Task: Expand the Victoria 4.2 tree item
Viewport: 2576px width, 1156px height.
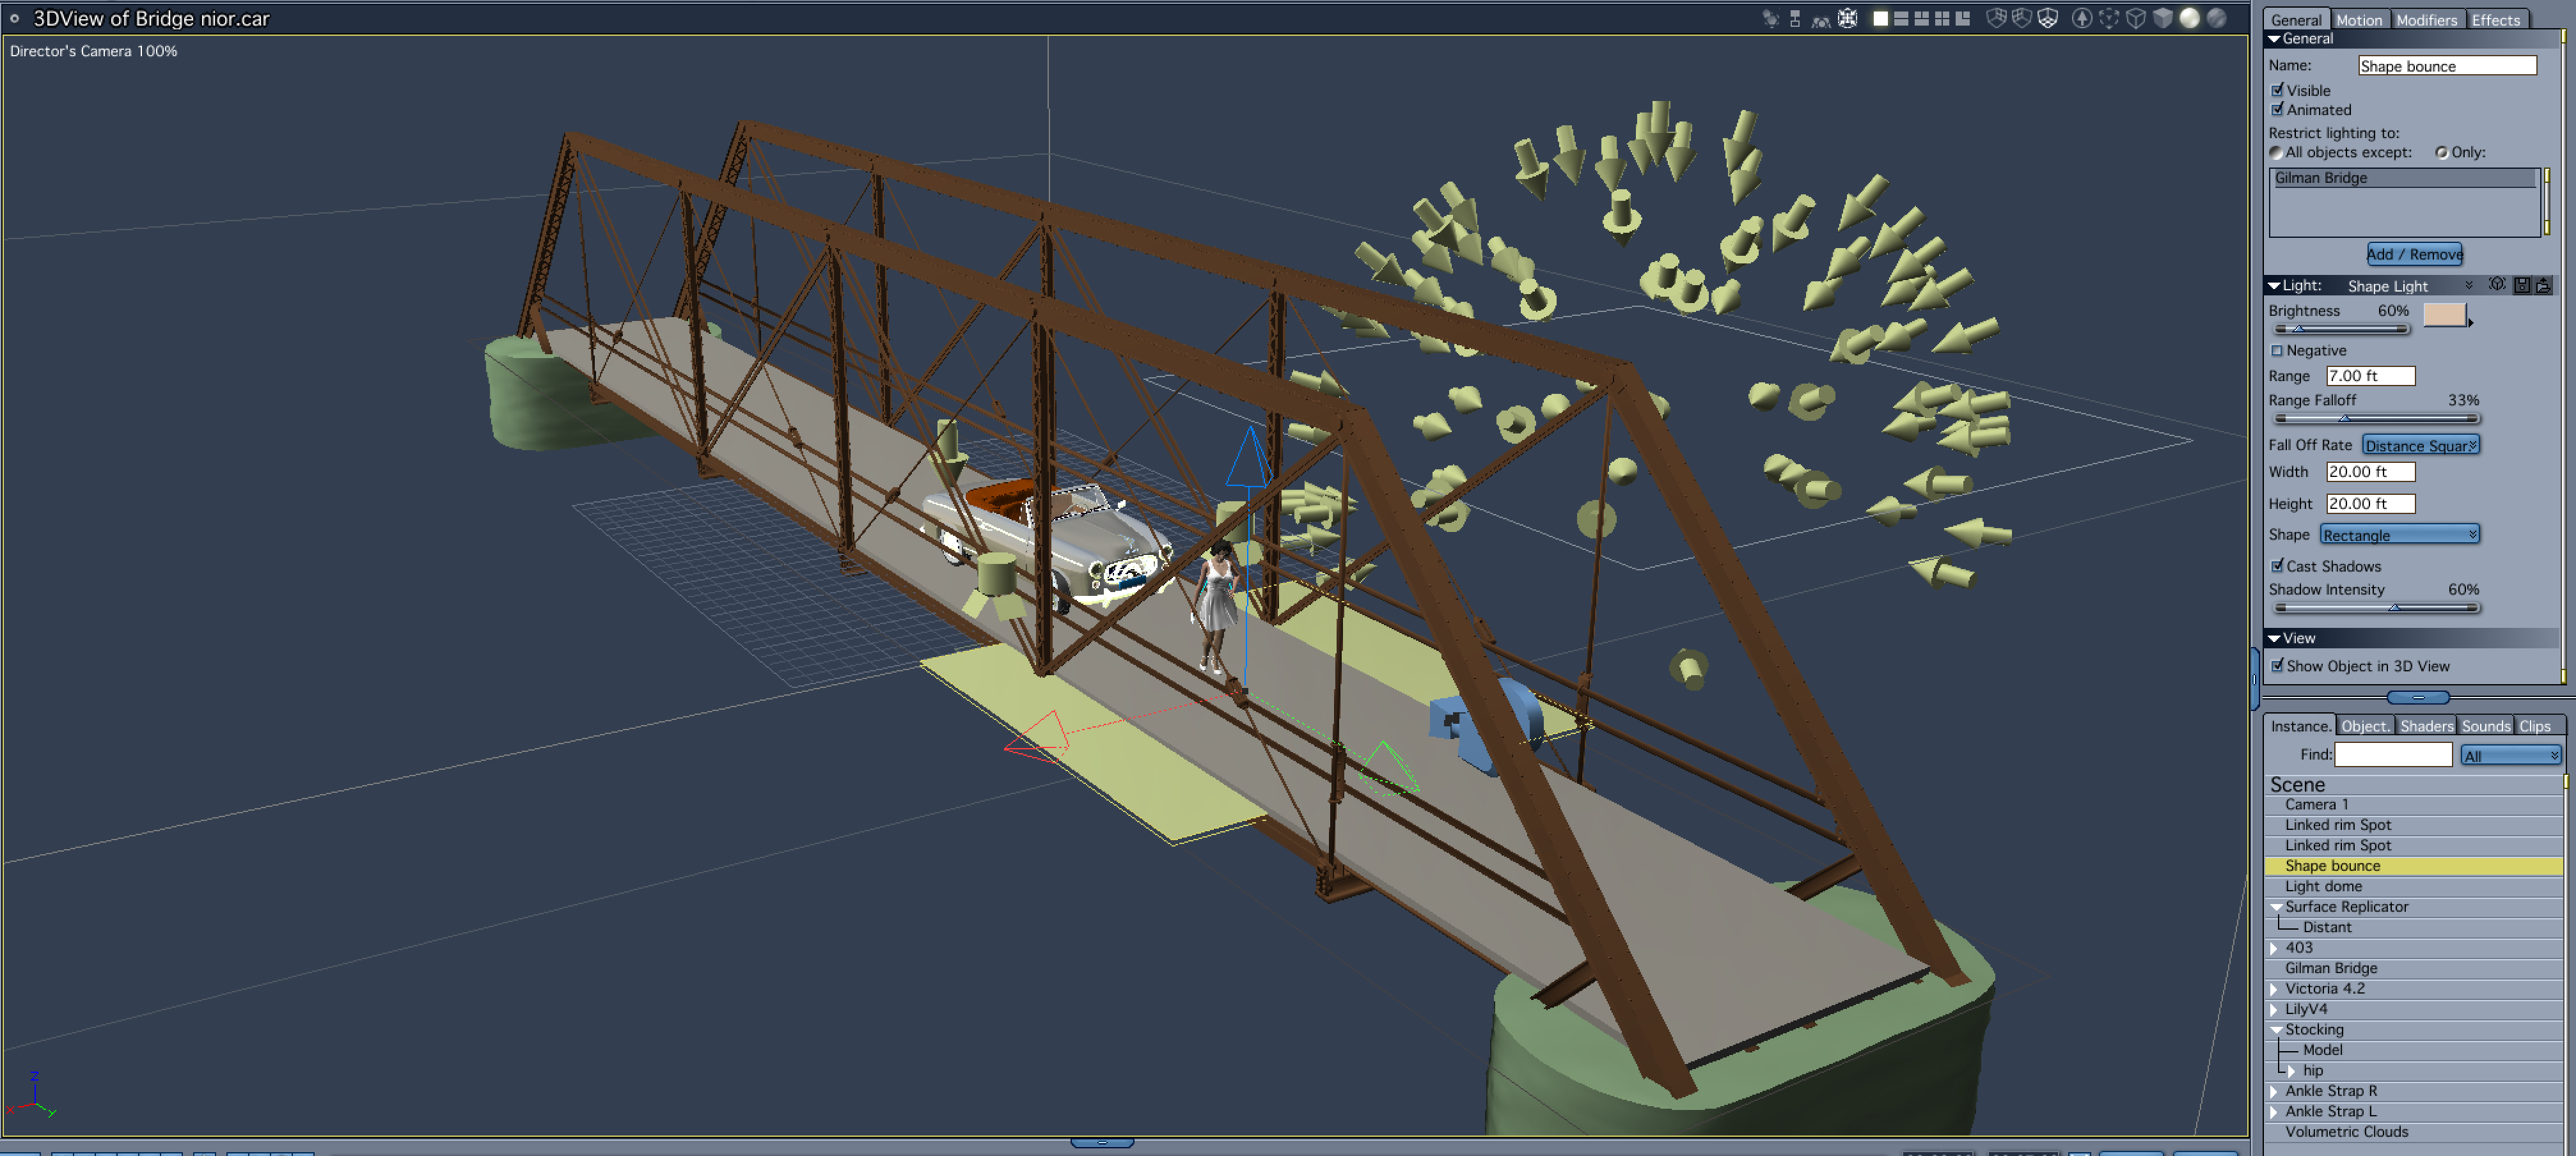Action: point(2274,989)
